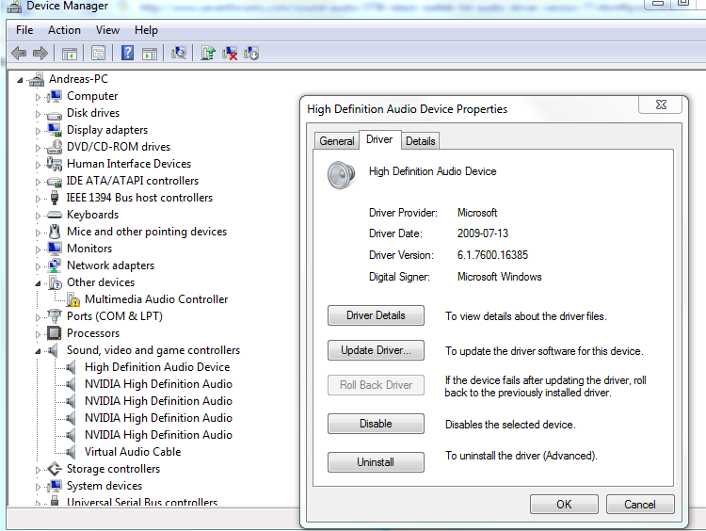
Task: Click the DVD/CD-ROM drives disc icon
Action: pos(55,147)
